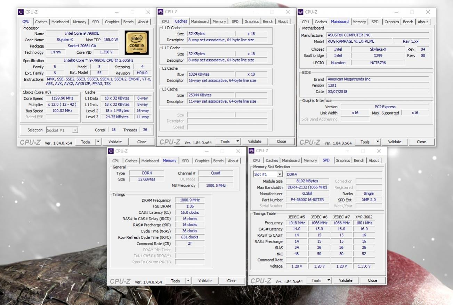The image size is (453, 305).
Task: Open the Tools dropdown arrow in the SPD window
Action: (329, 280)
